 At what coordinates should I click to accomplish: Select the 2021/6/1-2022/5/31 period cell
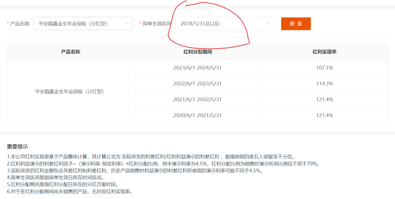click(197, 99)
